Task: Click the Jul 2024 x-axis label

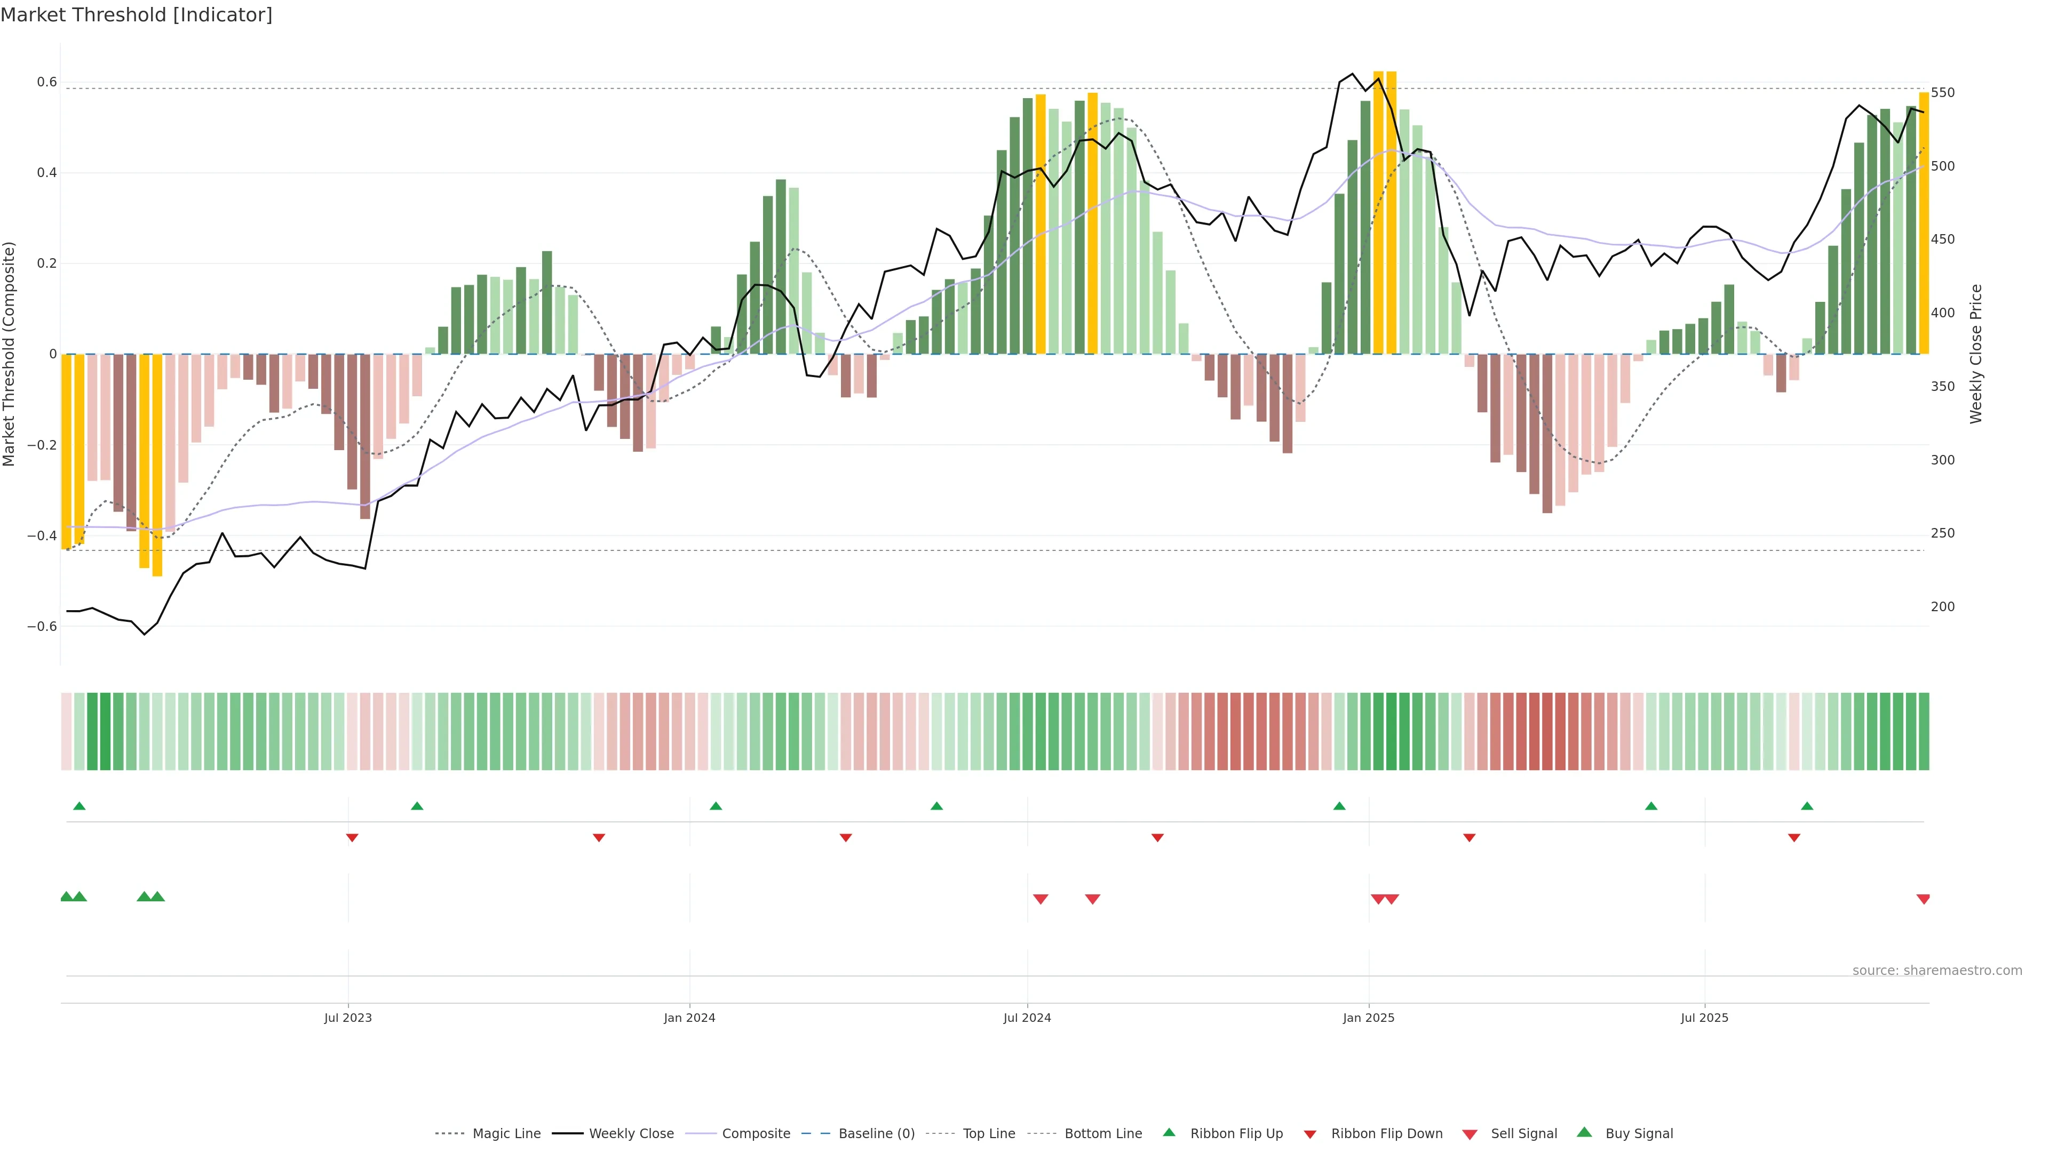Action: (x=1027, y=1018)
